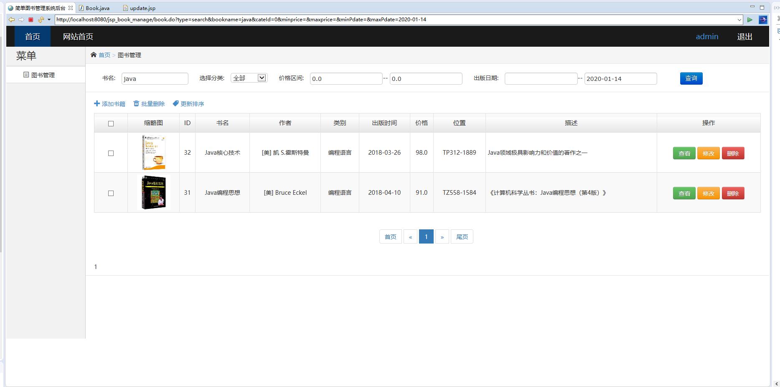Click the plus icon next to 添加书籍

[x=97, y=103]
